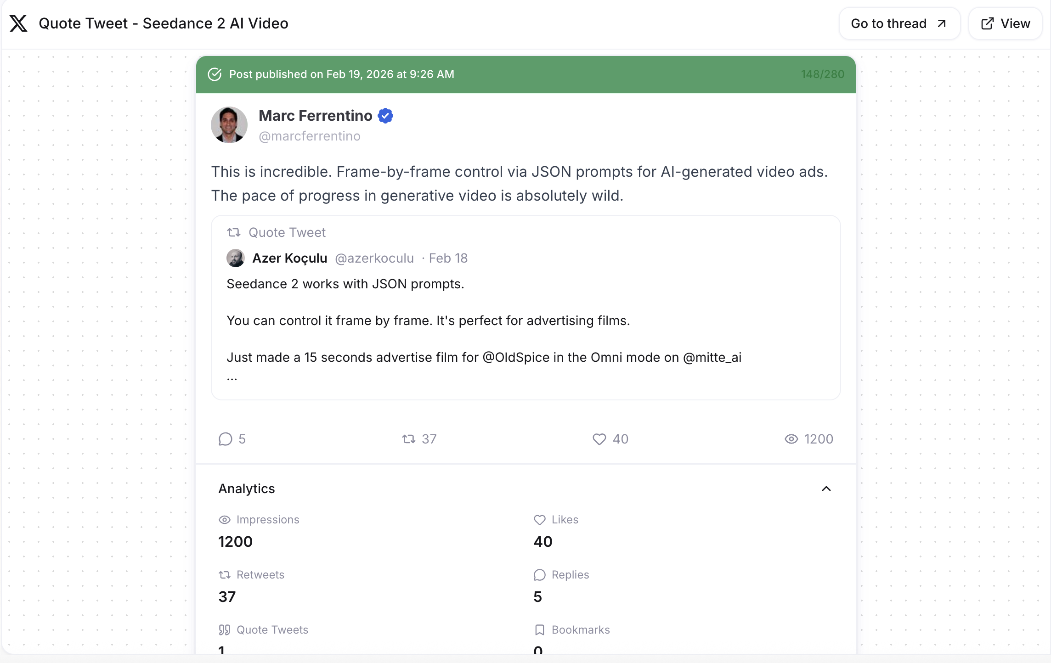Click the heart like icon showing 40
Screen dimensions: 1051x663
click(x=599, y=439)
